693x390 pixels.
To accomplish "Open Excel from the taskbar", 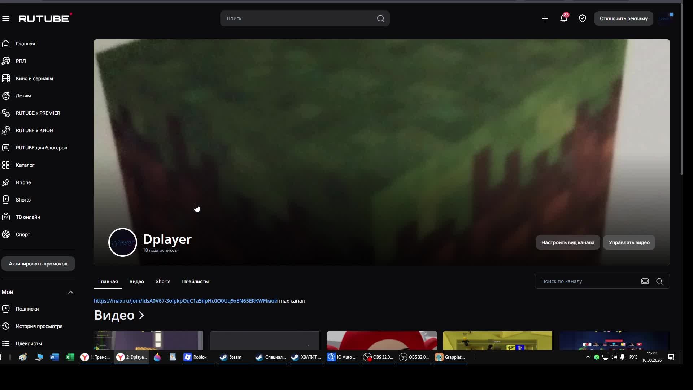I will tap(70, 357).
